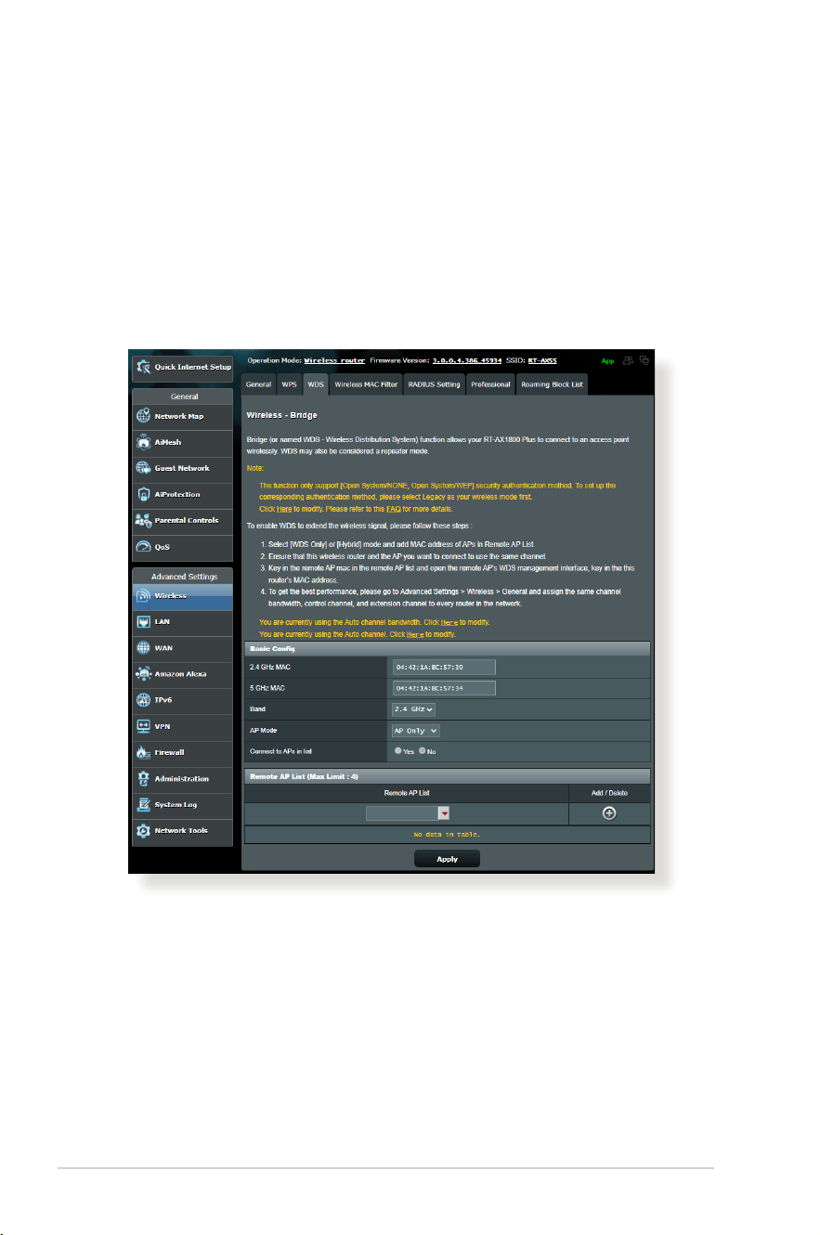Click the add button in Remote AP List
This screenshot has width=820, height=1235.
click(609, 812)
